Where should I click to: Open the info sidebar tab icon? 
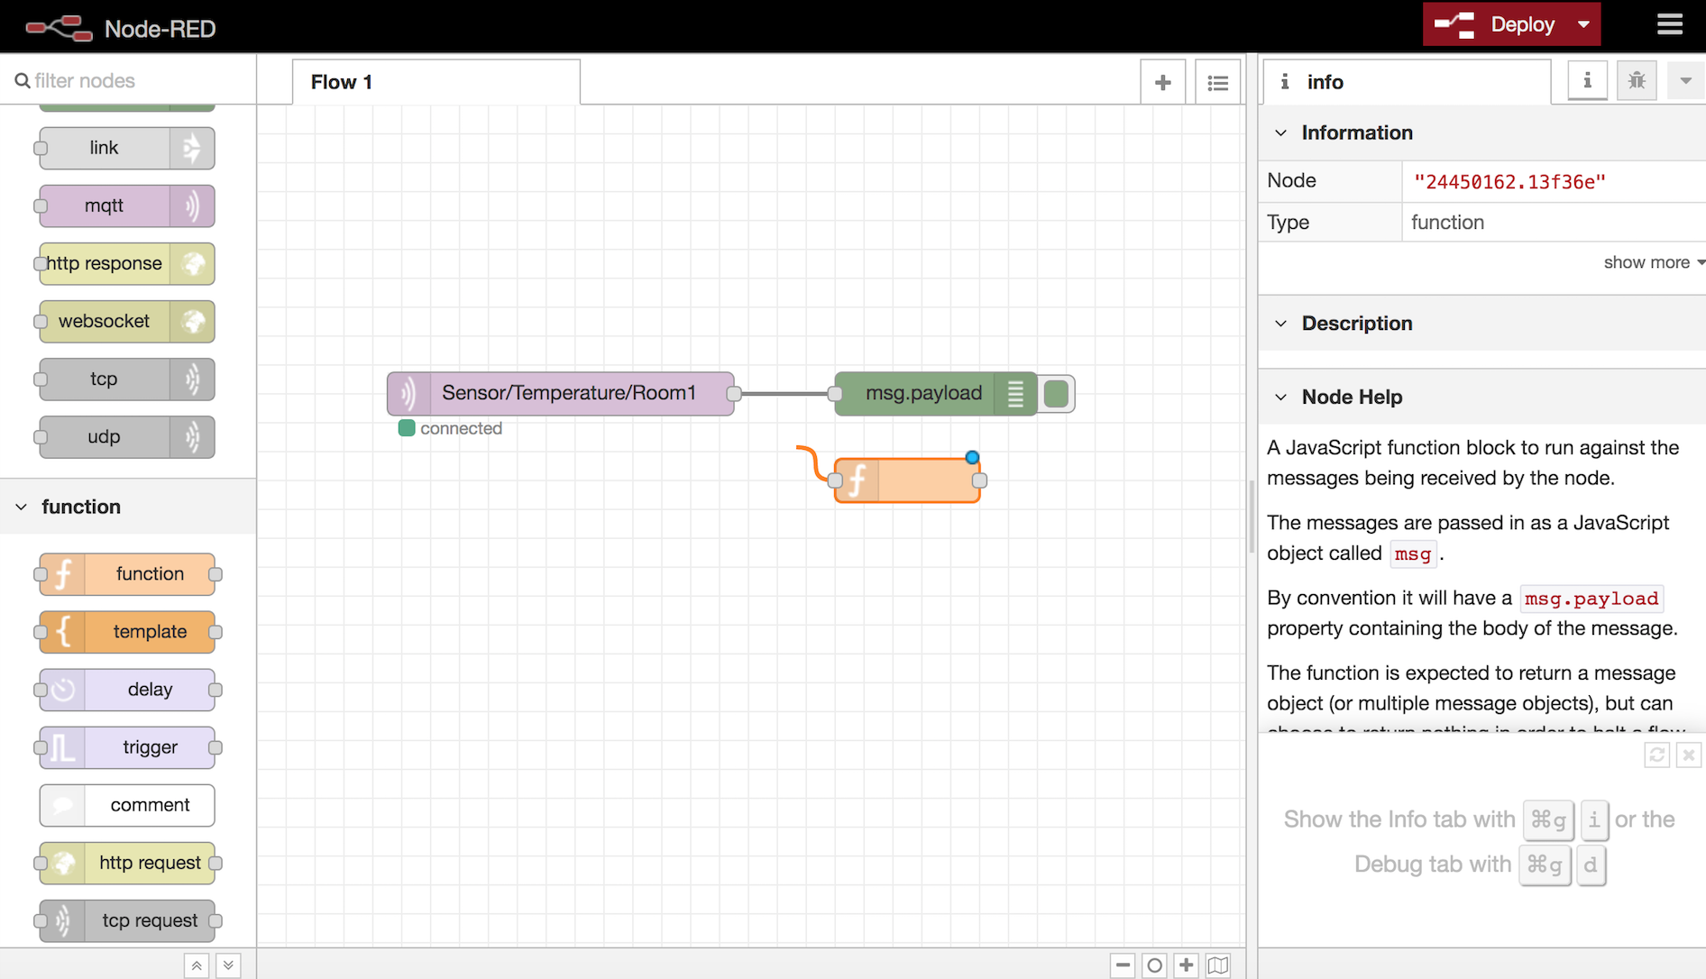click(1587, 81)
